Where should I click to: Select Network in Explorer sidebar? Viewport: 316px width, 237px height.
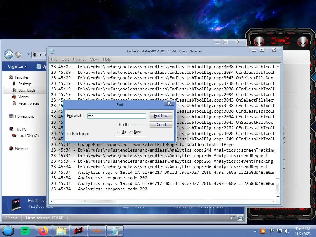(x=22, y=149)
